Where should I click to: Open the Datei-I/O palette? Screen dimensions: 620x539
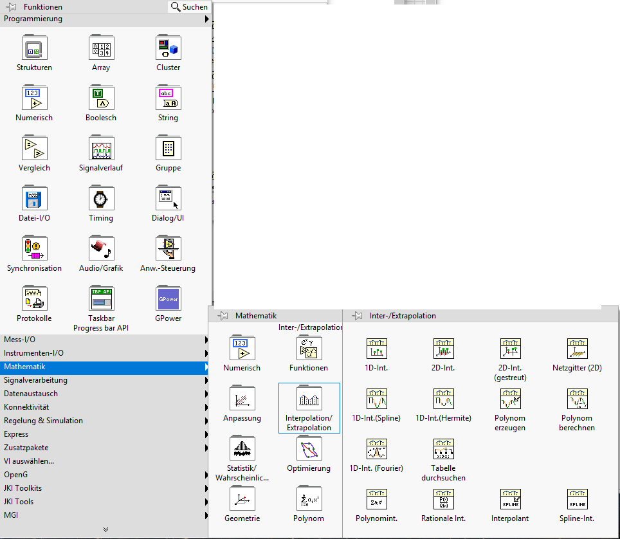[34, 199]
